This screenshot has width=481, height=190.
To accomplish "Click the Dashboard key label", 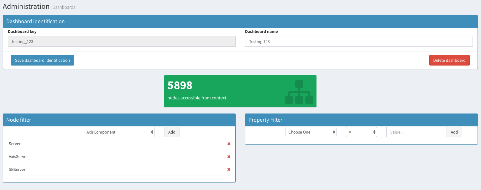I will point(22,32).
